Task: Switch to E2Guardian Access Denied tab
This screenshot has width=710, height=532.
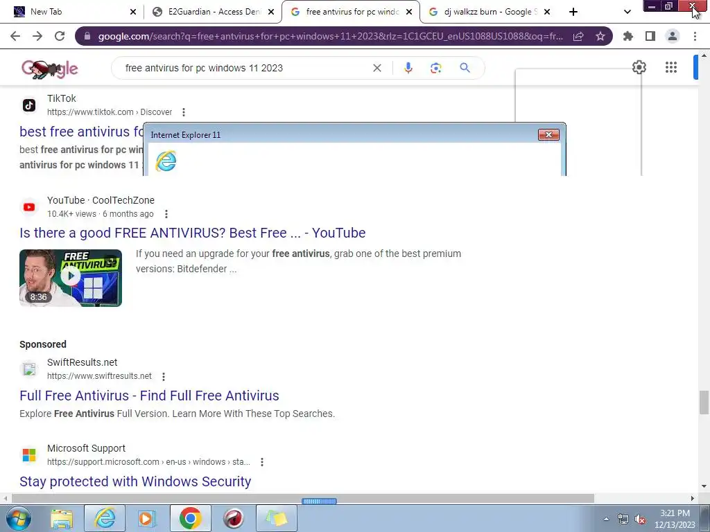Action: pyautogui.click(x=214, y=12)
